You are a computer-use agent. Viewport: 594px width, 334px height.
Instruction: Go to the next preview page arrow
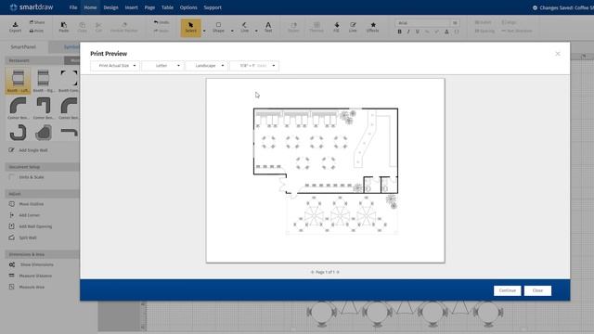[338, 272]
